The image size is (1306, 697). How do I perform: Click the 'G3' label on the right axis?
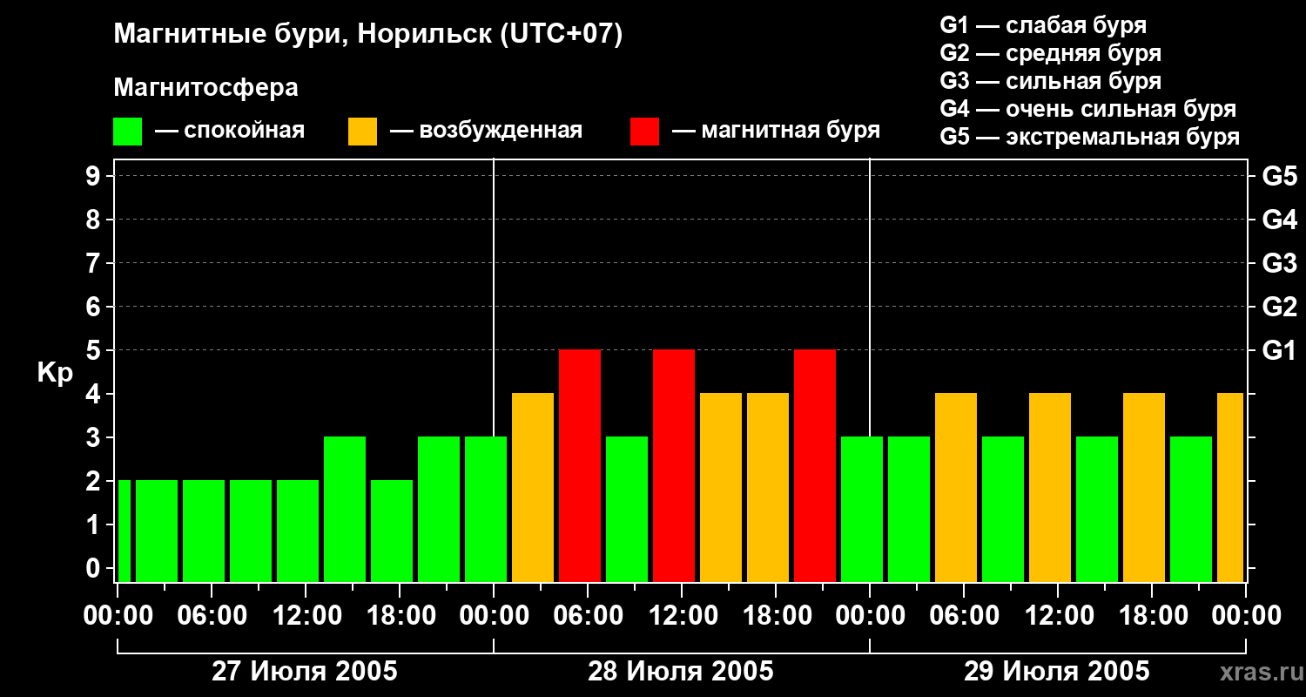[x=1279, y=263]
